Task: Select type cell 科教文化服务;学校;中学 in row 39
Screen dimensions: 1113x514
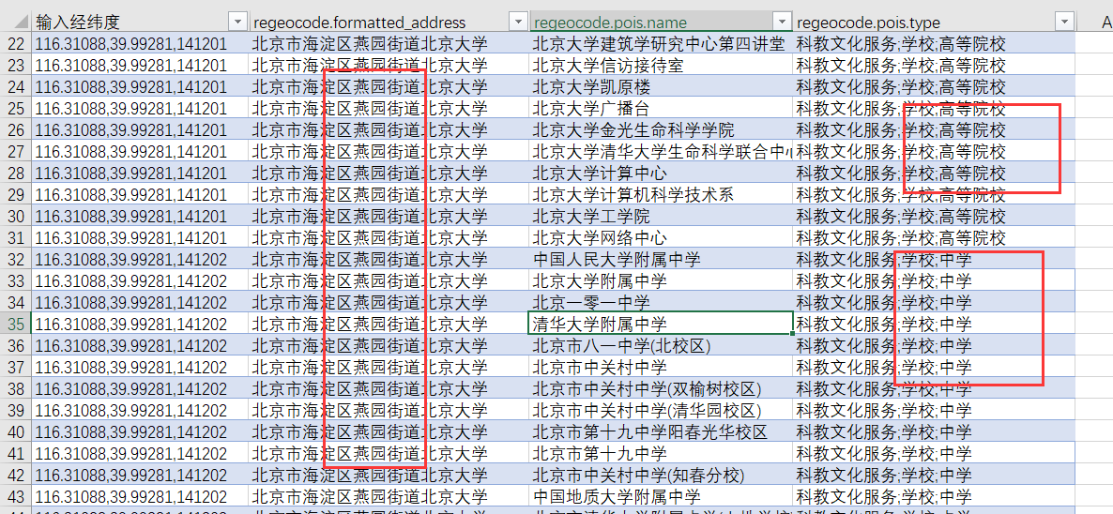Action: click(934, 410)
